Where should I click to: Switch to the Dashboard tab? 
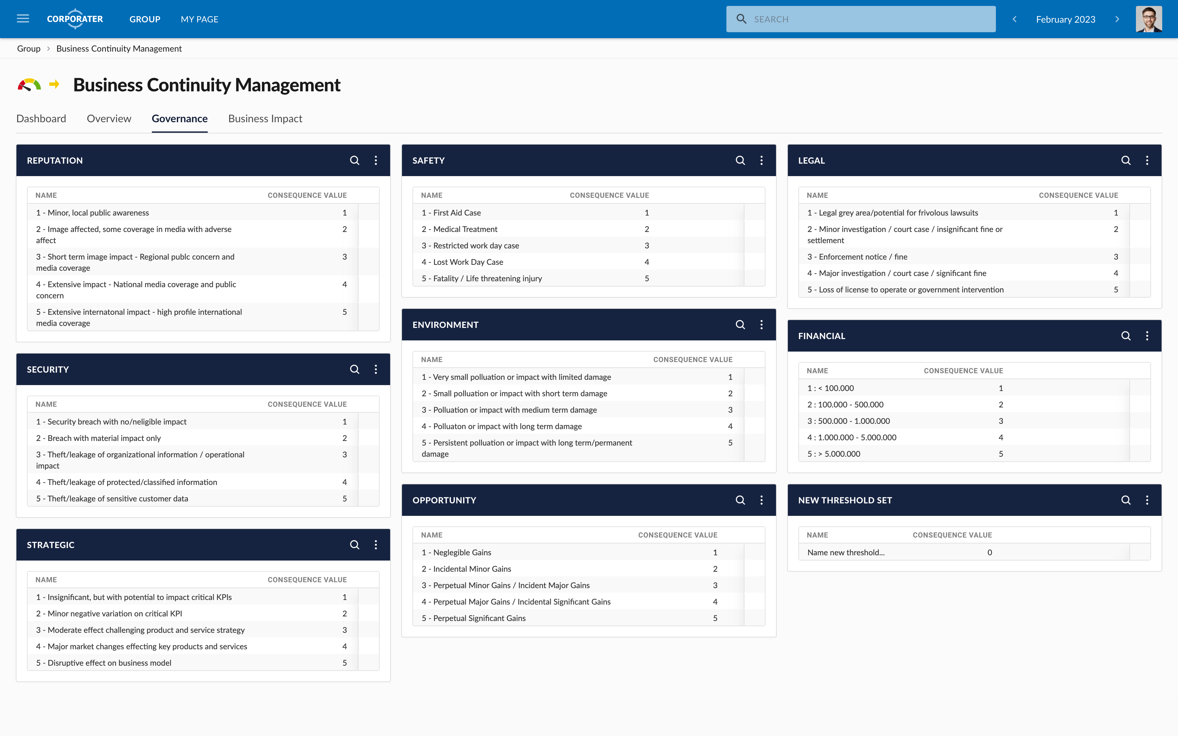coord(41,118)
